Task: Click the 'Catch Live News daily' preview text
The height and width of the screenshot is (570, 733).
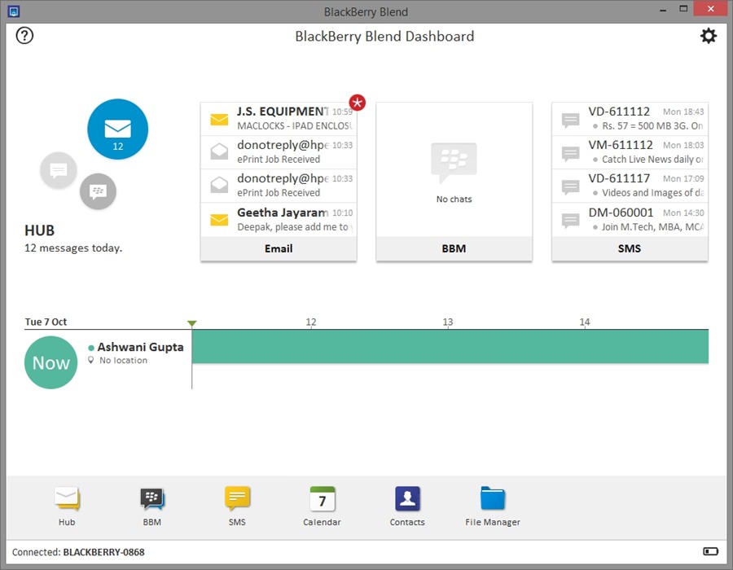Action: (x=652, y=160)
